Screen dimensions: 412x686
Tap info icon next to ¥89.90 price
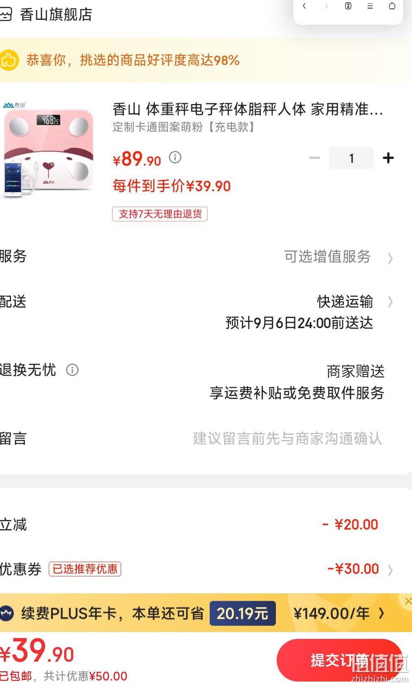coord(175,157)
